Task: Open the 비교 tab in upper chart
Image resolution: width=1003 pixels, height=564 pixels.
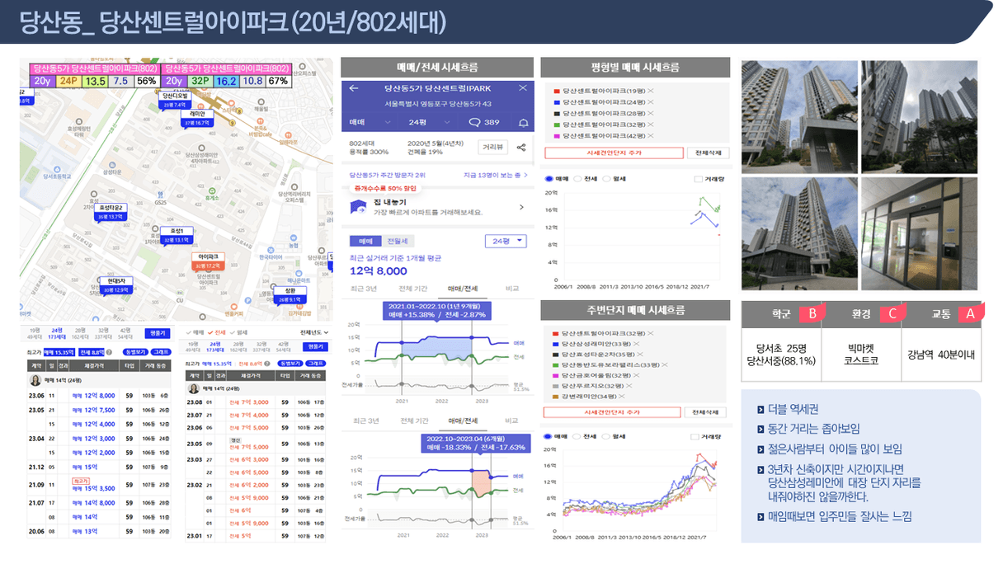Action: 511,289
